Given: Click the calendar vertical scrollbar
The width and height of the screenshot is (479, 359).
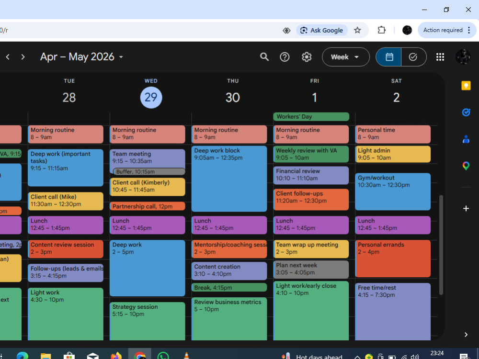Looking at the screenshot, I should pyautogui.click(x=441, y=245).
